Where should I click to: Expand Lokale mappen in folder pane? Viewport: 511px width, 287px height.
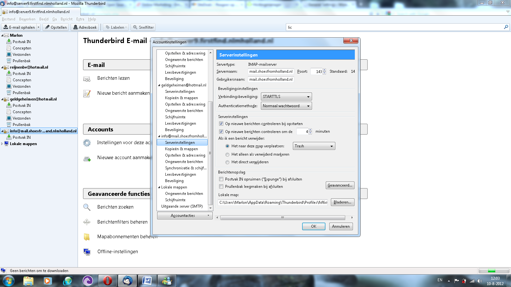(2, 144)
